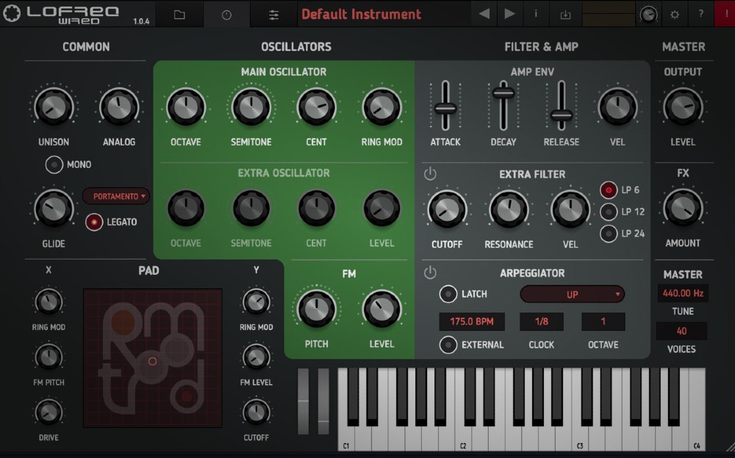Open the PORTAMENTO dropdown

click(x=116, y=196)
